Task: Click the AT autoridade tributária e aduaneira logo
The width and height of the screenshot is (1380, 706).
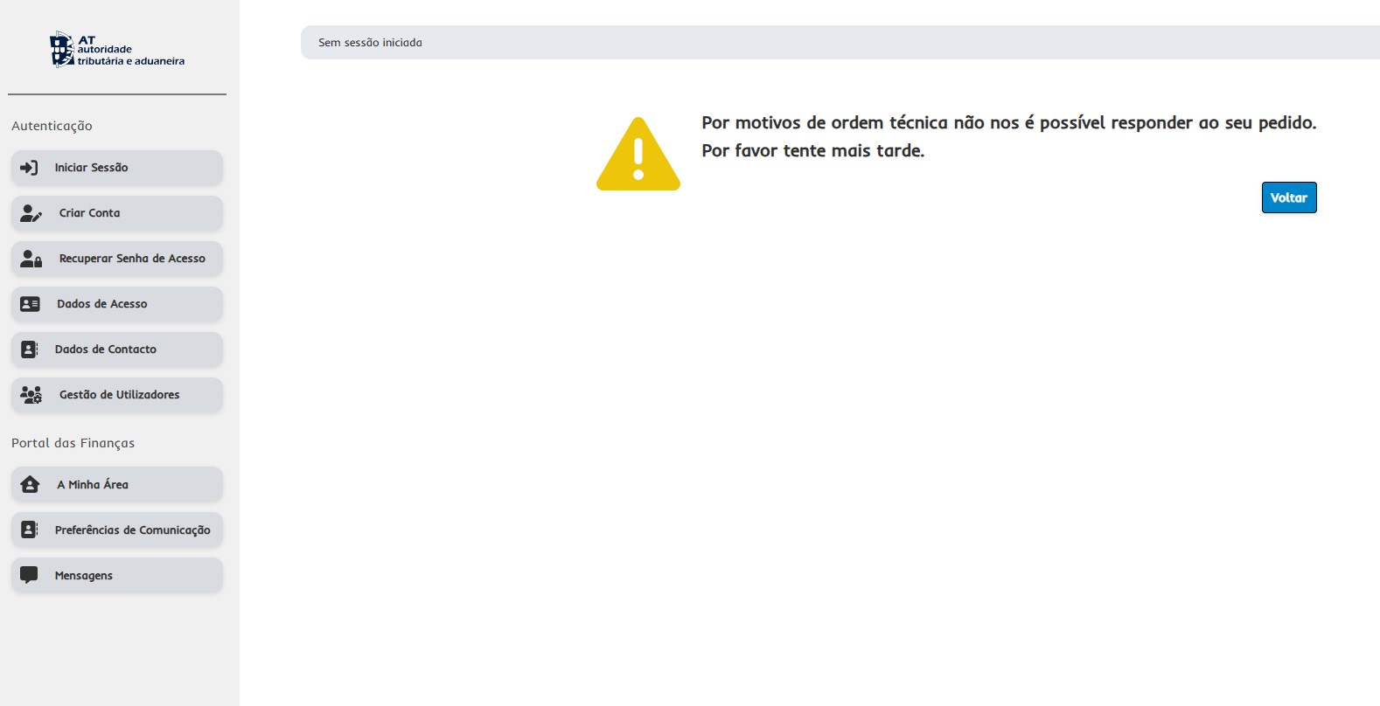Action: tap(117, 50)
